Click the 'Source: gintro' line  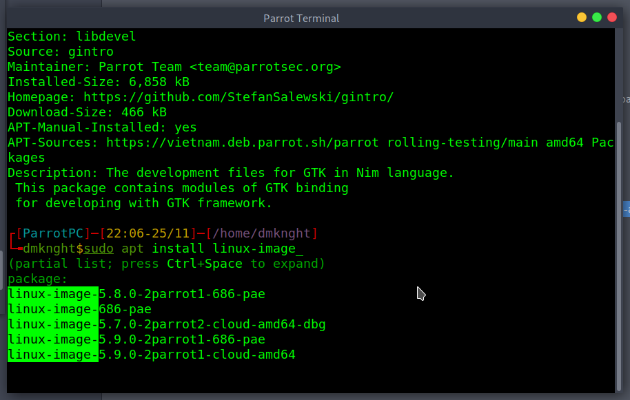pos(61,52)
